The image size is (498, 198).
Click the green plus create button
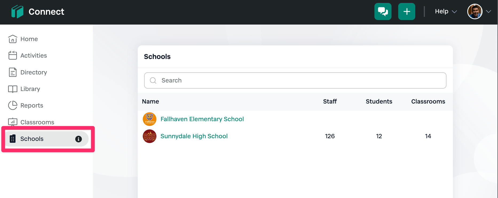tap(406, 11)
